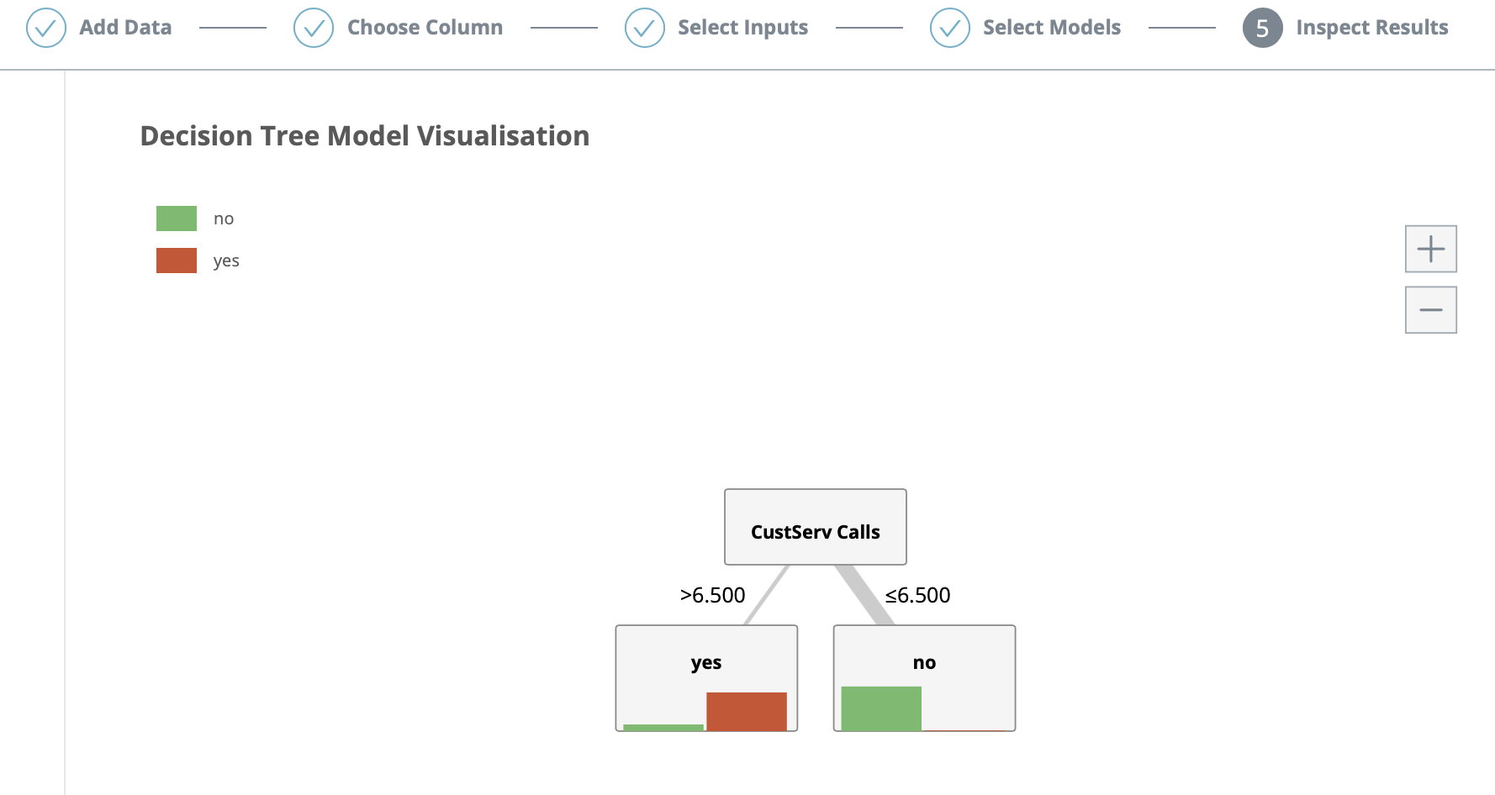Click the green bar in no node

point(881,708)
